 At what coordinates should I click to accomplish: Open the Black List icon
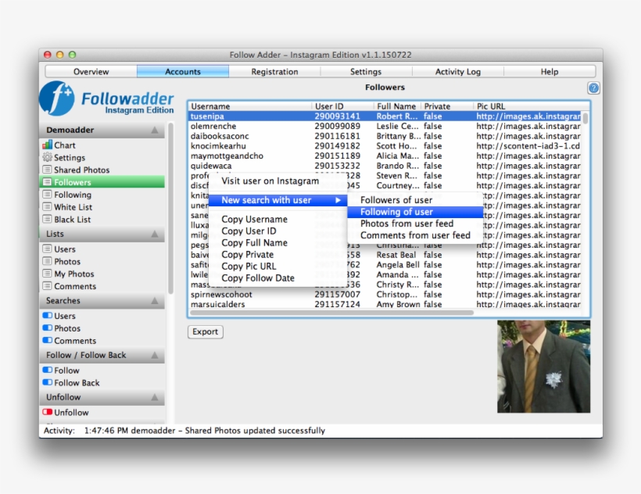click(48, 219)
